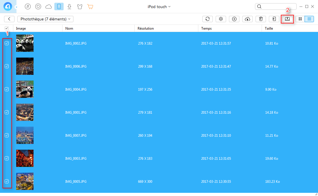318x196 pixels.
Task: Open the lit building thumbnail of IMG_0005.JPG
Action: tap(25, 181)
